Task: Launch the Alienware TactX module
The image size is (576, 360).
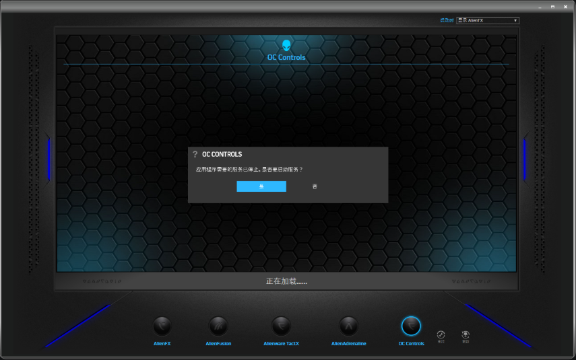Action: [281, 326]
